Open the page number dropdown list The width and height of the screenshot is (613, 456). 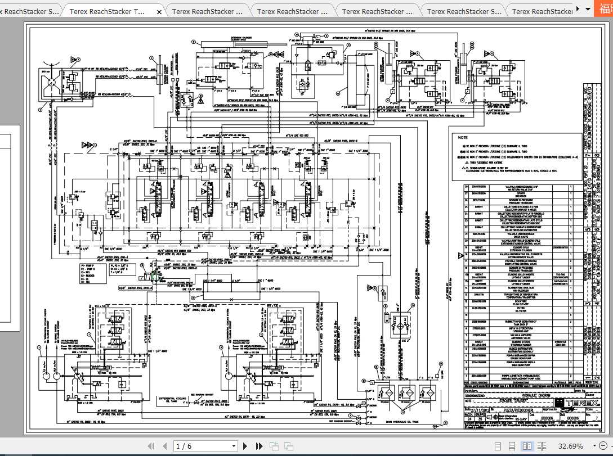[x=233, y=446]
